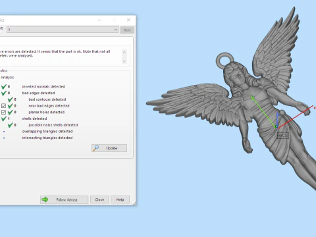Screen dimensions: 316x237
Task: Close the diagnostics dialog with X
Action: [128, 20]
